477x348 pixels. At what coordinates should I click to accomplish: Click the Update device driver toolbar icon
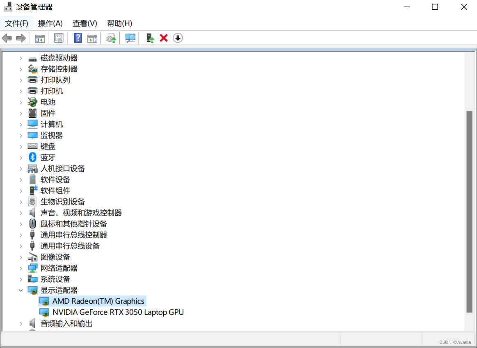click(x=111, y=38)
